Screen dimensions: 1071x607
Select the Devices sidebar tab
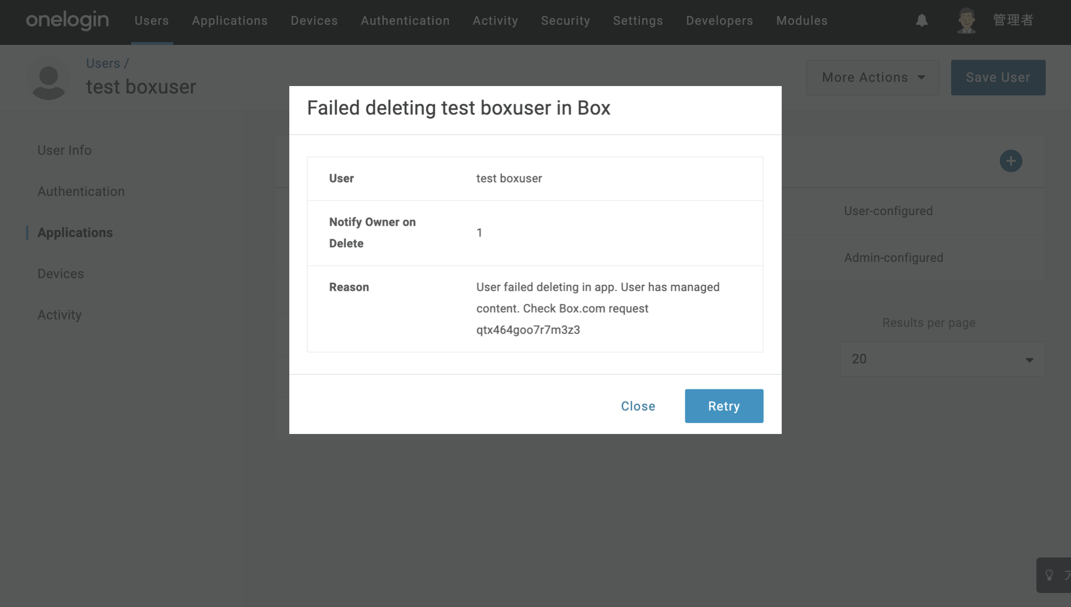click(x=61, y=274)
